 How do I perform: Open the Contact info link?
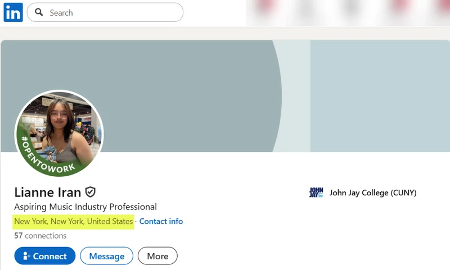(x=161, y=221)
